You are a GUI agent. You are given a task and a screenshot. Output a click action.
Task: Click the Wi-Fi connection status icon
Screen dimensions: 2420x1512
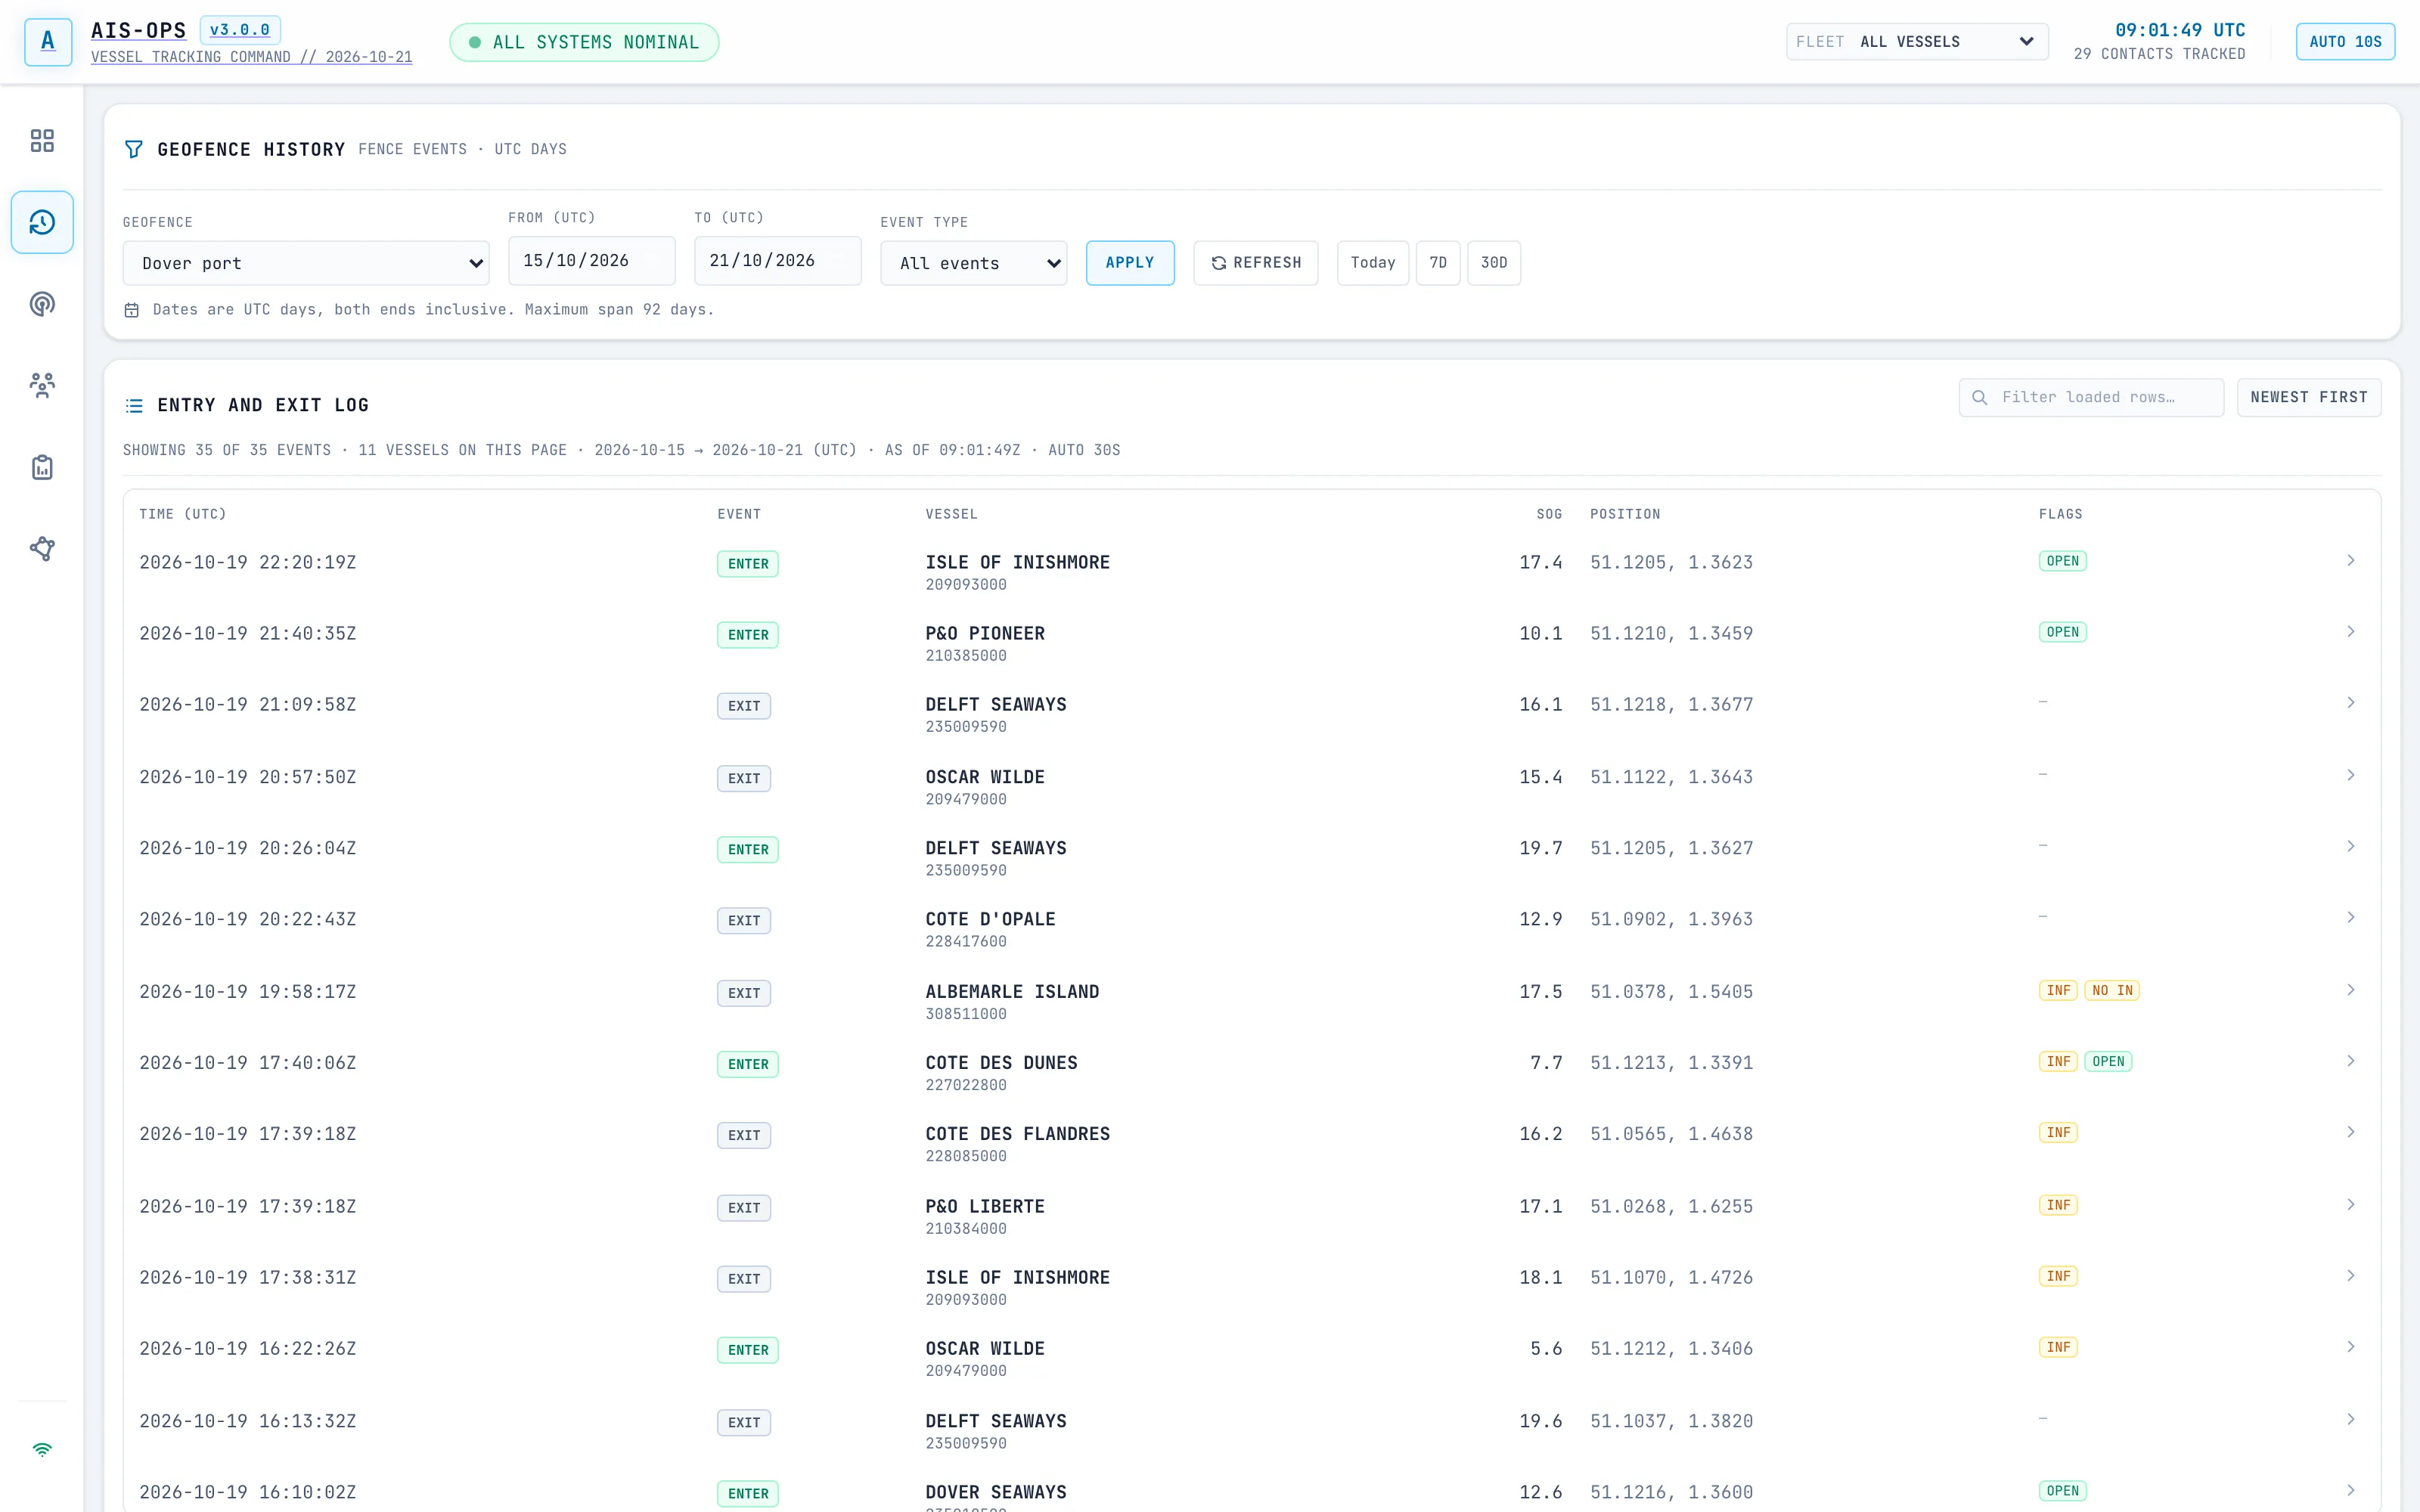click(42, 1450)
